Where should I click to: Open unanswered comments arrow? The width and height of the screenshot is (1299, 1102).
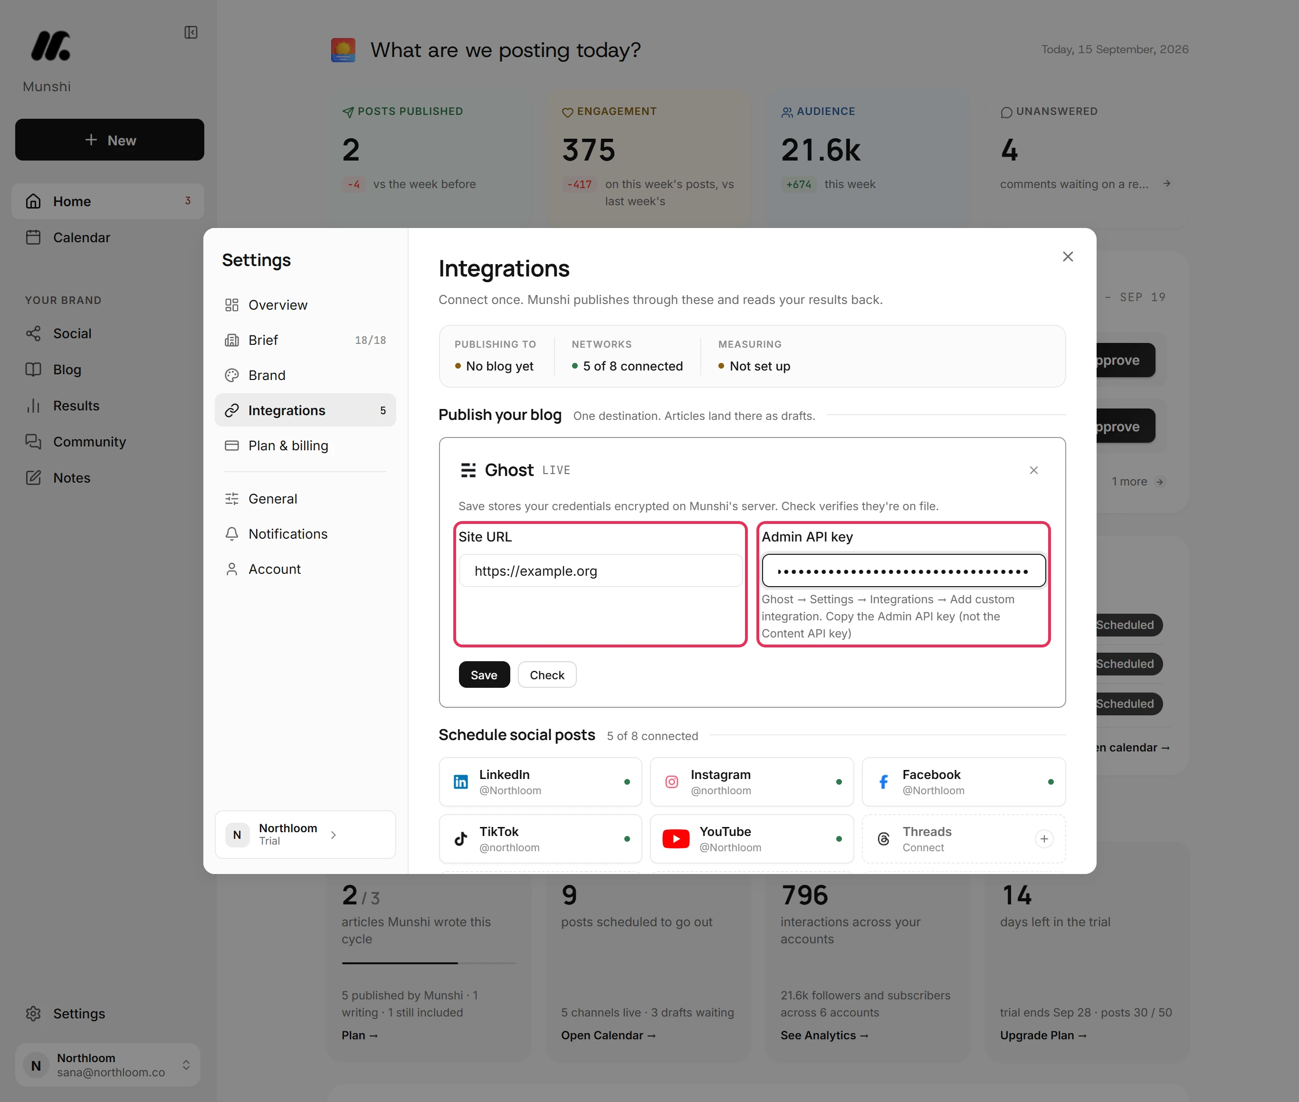pyautogui.click(x=1166, y=184)
